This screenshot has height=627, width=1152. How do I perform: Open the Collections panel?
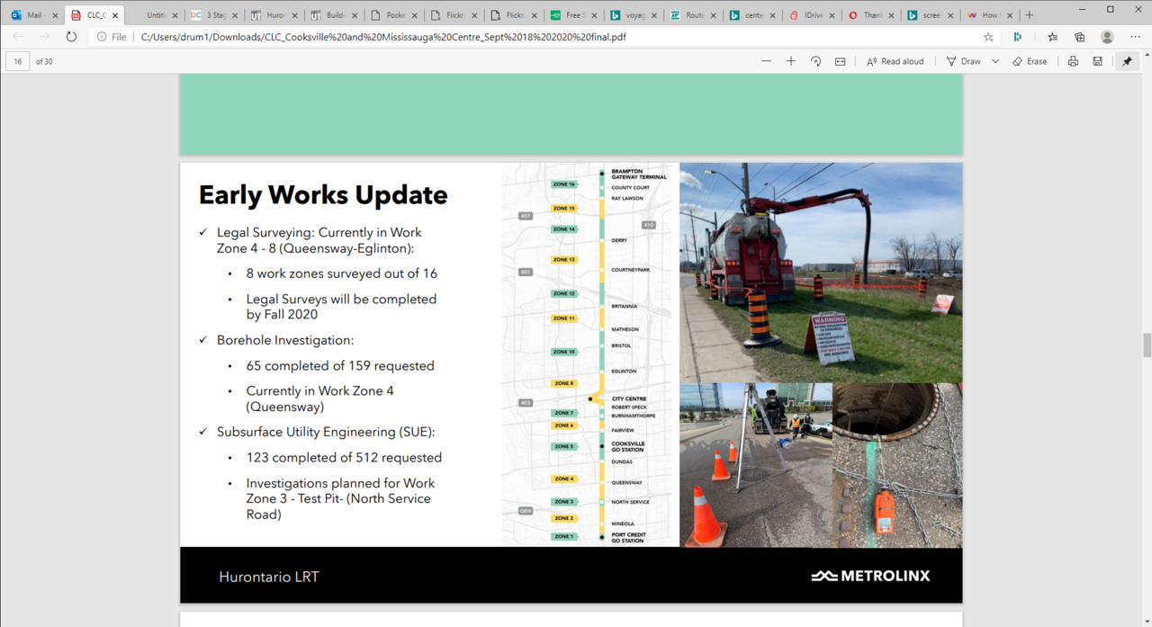point(1079,37)
